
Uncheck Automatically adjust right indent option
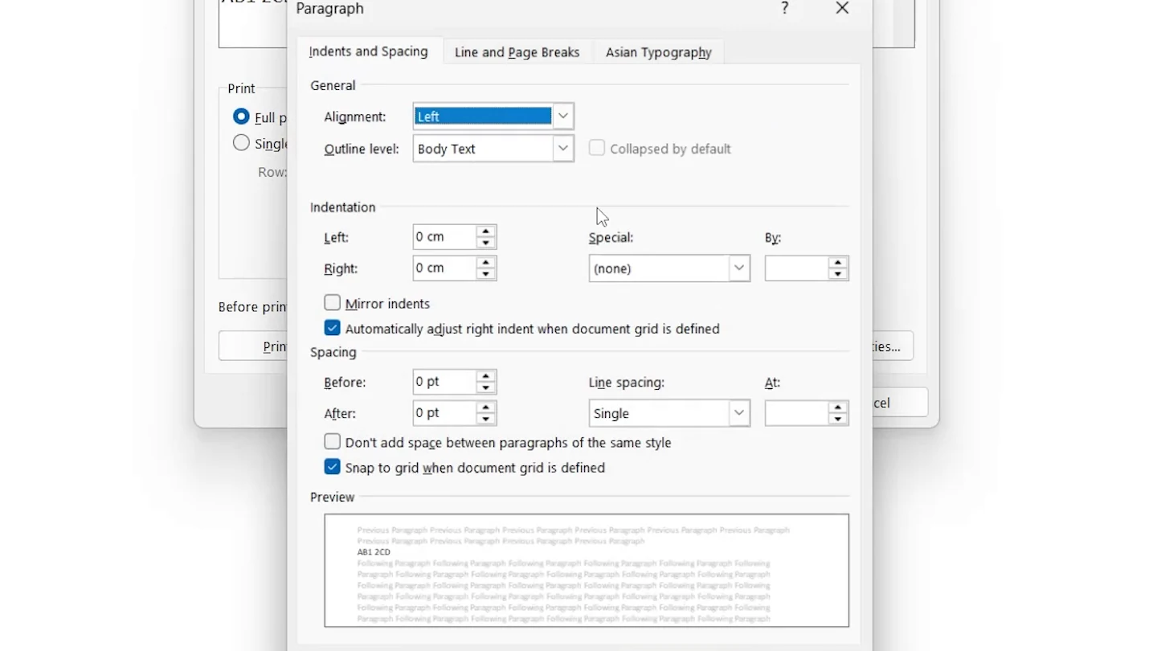(333, 328)
